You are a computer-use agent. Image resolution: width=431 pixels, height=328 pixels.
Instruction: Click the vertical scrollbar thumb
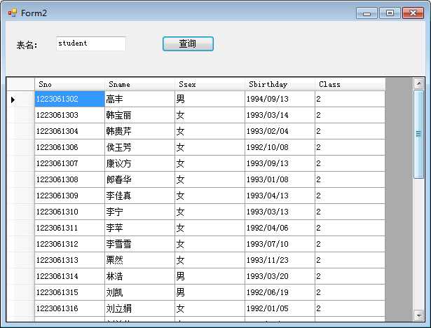[419, 133]
